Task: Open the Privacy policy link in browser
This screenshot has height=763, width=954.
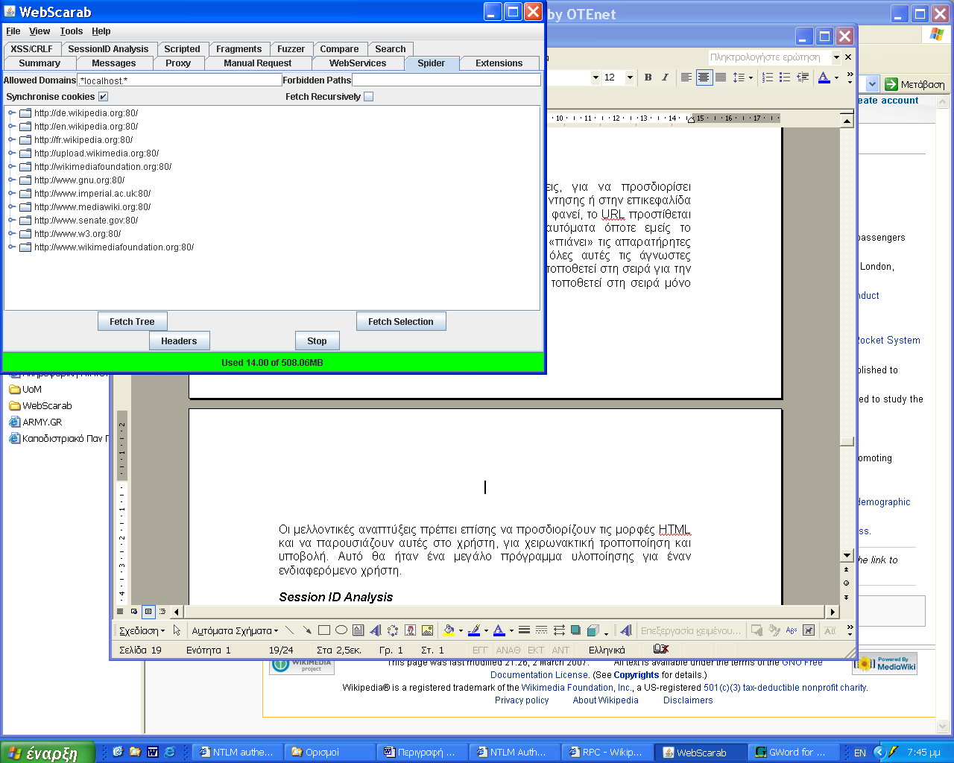Action: [x=522, y=700]
